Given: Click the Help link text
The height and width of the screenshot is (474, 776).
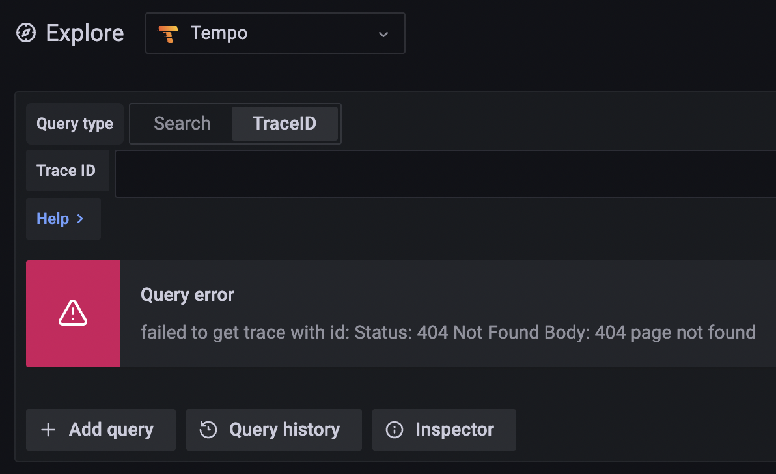Looking at the screenshot, I should [53, 219].
